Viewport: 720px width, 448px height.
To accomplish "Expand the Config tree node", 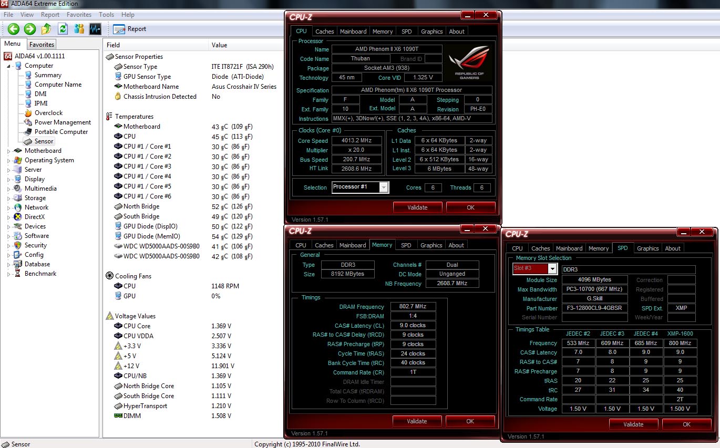I will pyautogui.click(x=9, y=255).
